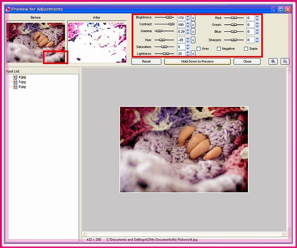Click the horizontal scrollbar left arrow
This screenshot has height=248, width=297.
click(x=85, y=234)
